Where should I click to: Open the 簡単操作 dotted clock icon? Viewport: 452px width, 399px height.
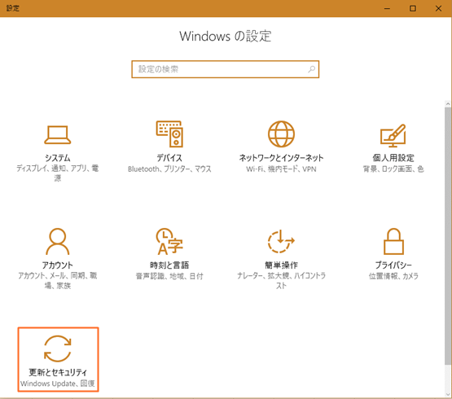(x=281, y=241)
